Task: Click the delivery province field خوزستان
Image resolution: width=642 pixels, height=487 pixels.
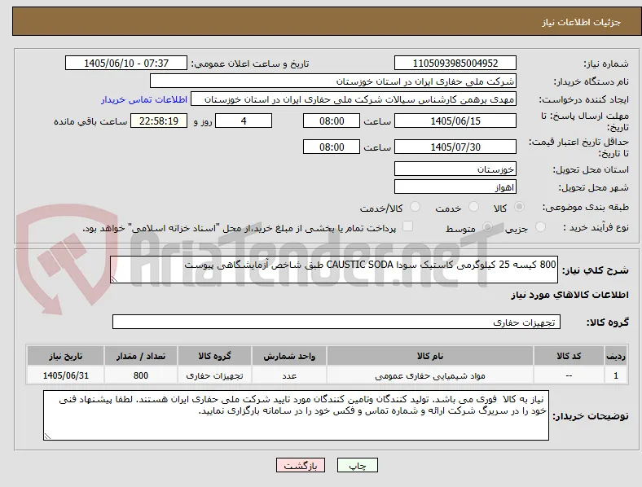Action: [455, 169]
